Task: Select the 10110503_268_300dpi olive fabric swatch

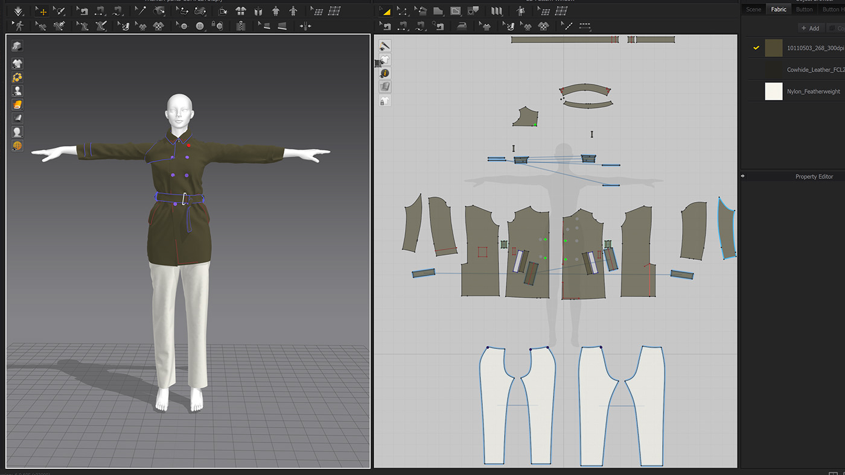Action: (774, 48)
